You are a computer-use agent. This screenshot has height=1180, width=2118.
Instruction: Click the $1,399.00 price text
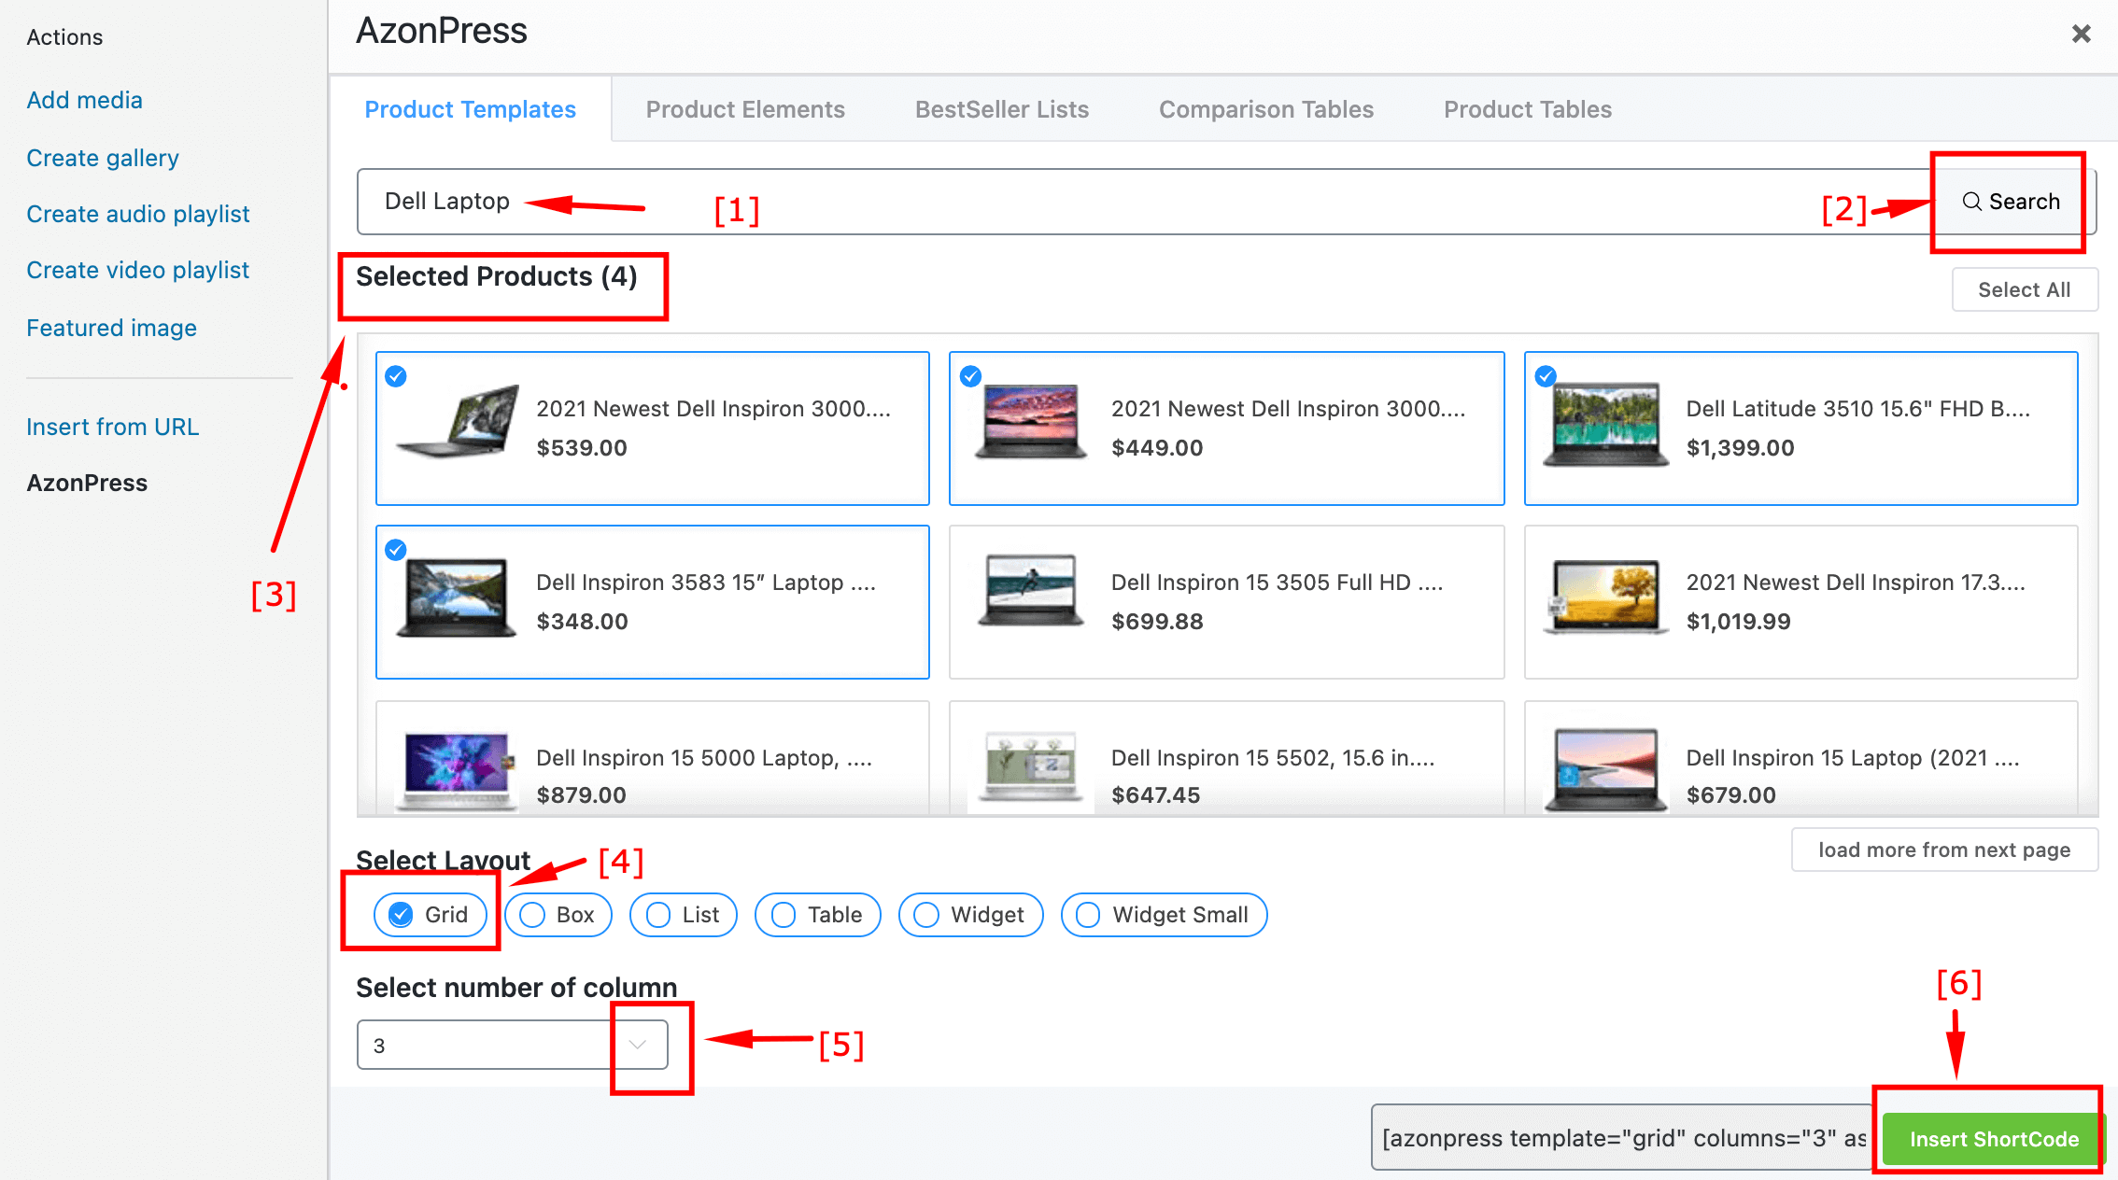[x=1741, y=448]
